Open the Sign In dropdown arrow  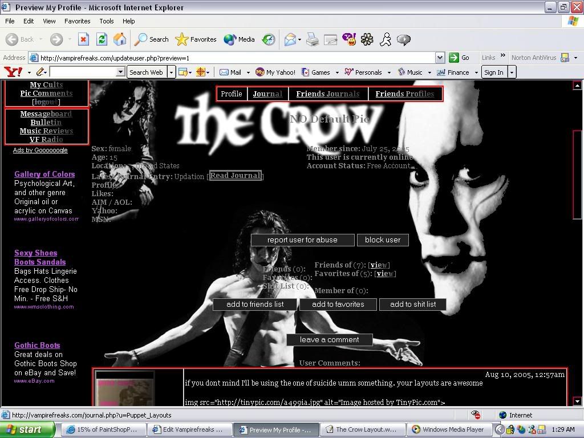tap(512, 72)
